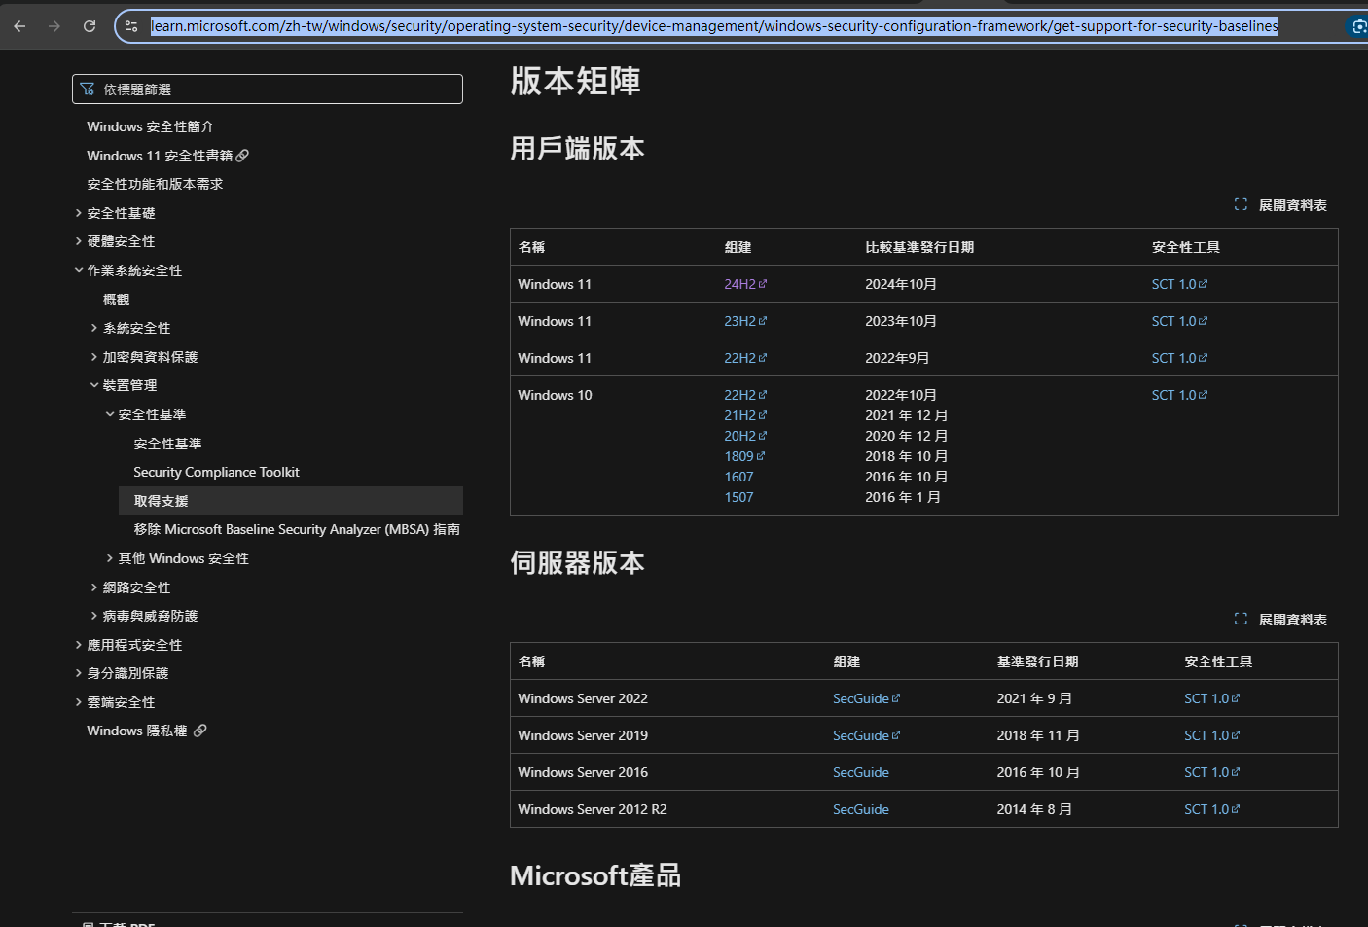
Task: Click the 2021 年 9 月 date cell
Action: point(1034,698)
